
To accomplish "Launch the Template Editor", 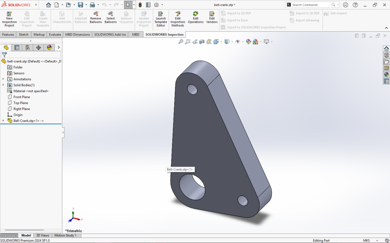I will pyautogui.click(x=160, y=18).
